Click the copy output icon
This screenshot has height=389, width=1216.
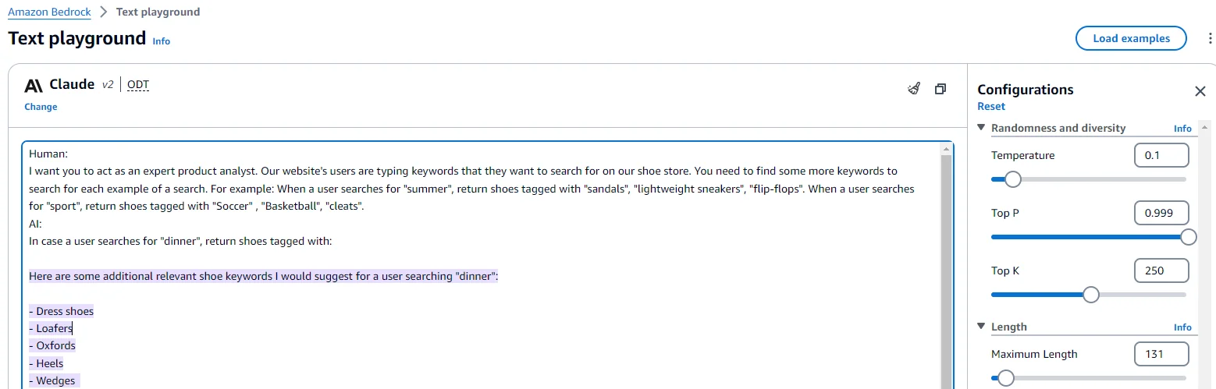pos(940,89)
